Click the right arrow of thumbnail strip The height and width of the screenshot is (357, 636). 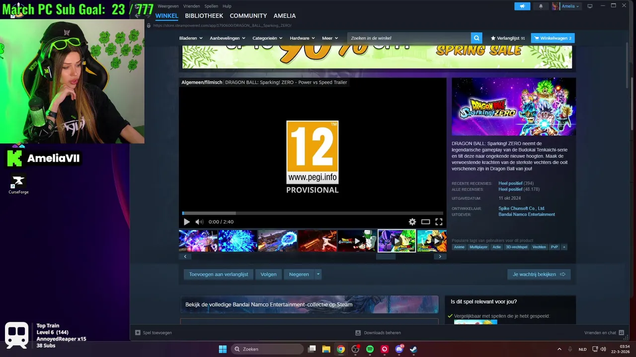click(440, 256)
